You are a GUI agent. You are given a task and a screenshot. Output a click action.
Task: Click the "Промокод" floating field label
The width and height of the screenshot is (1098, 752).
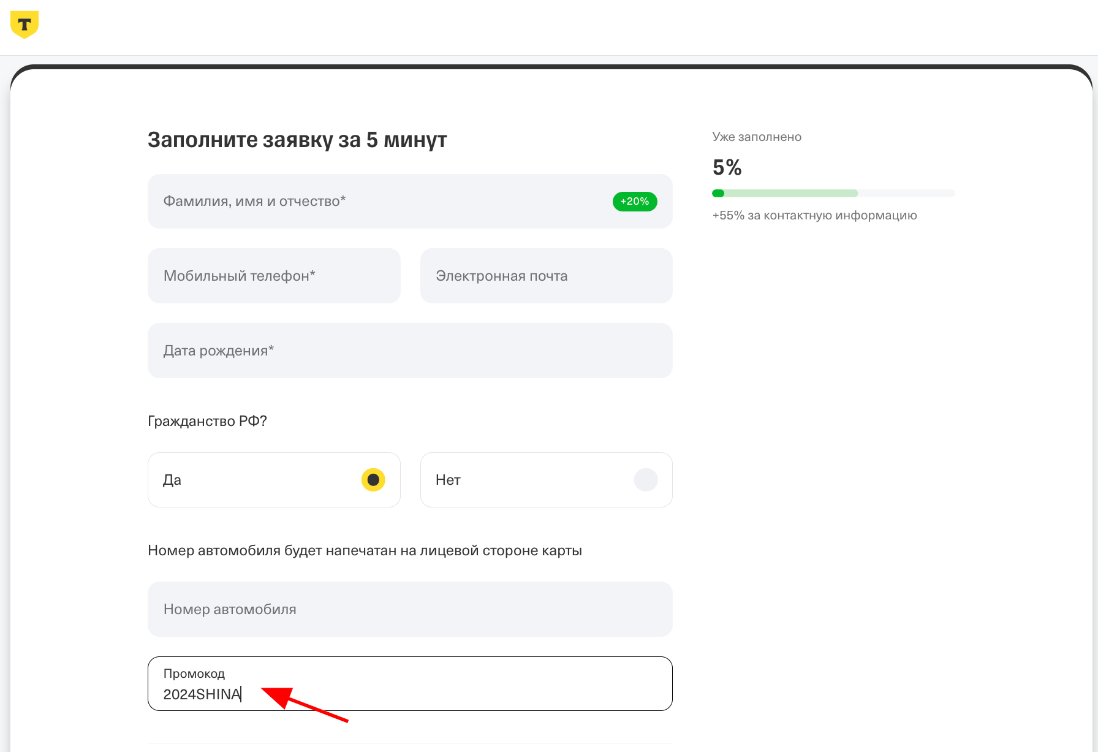click(194, 674)
